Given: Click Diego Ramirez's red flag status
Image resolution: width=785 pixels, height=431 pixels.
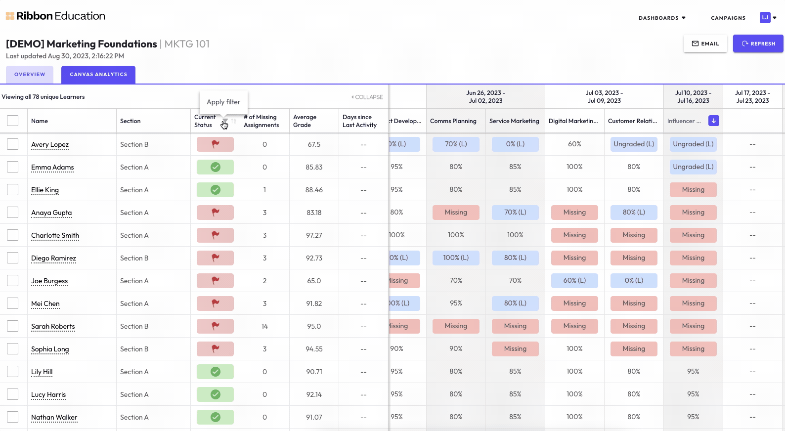Looking at the screenshot, I should [x=215, y=258].
